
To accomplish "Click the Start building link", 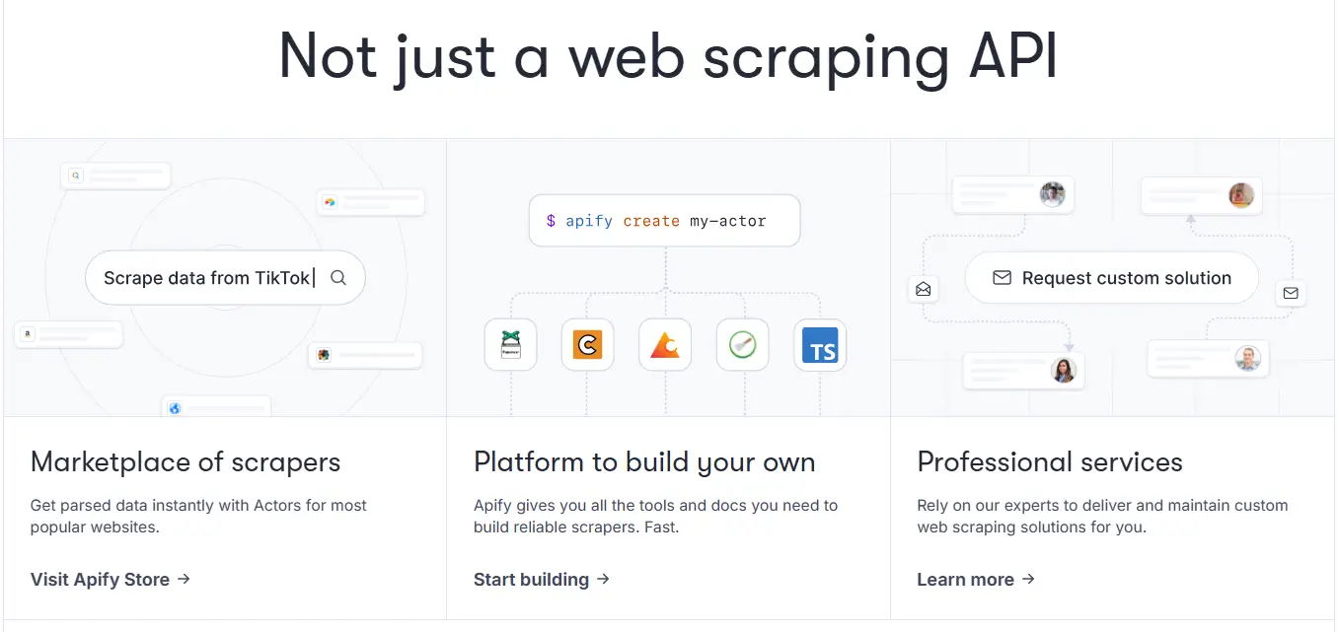I will [531, 579].
